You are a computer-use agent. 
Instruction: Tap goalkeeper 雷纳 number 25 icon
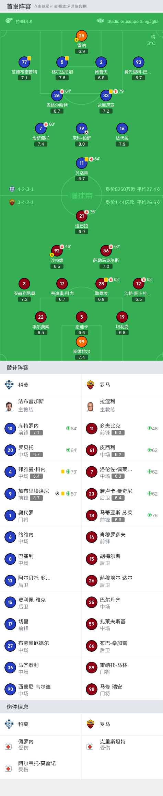pos(82,36)
